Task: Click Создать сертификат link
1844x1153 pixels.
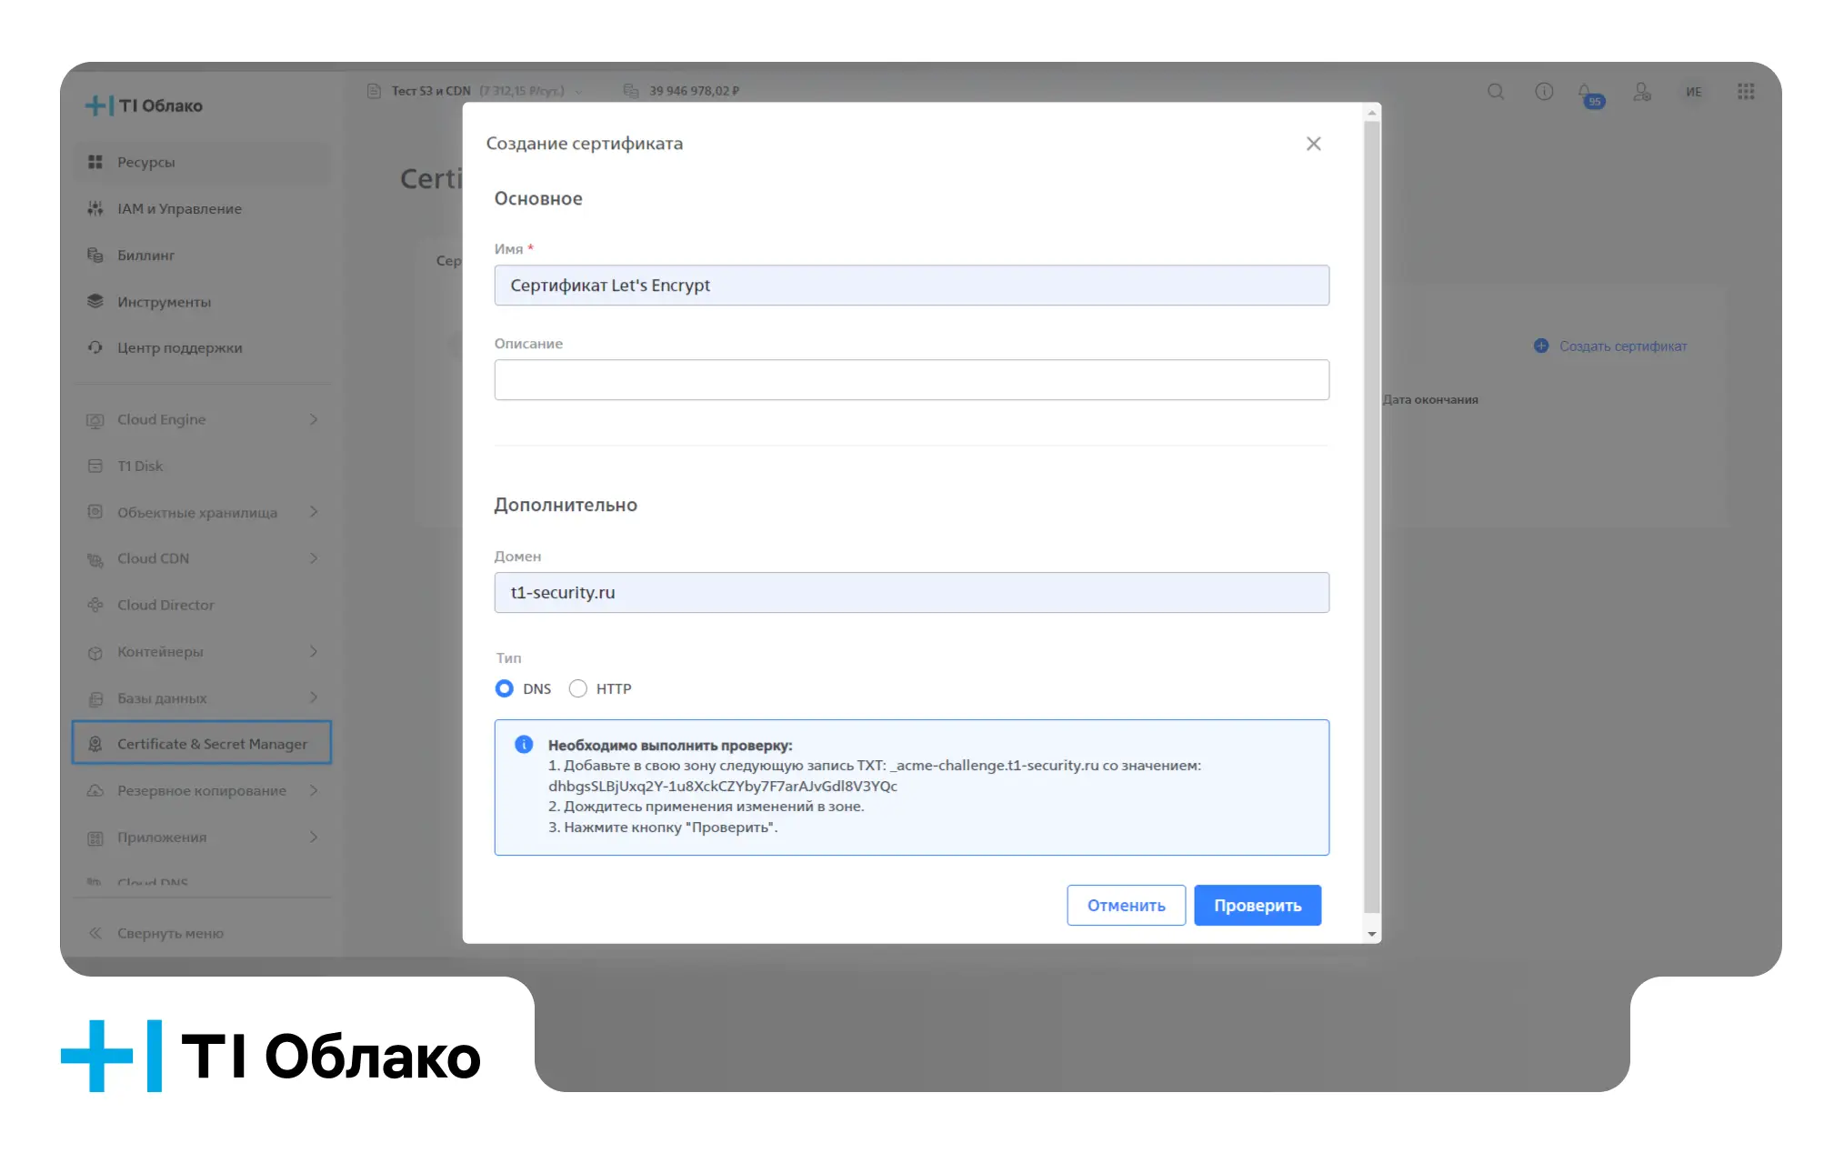Action: [x=1610, y=346]
